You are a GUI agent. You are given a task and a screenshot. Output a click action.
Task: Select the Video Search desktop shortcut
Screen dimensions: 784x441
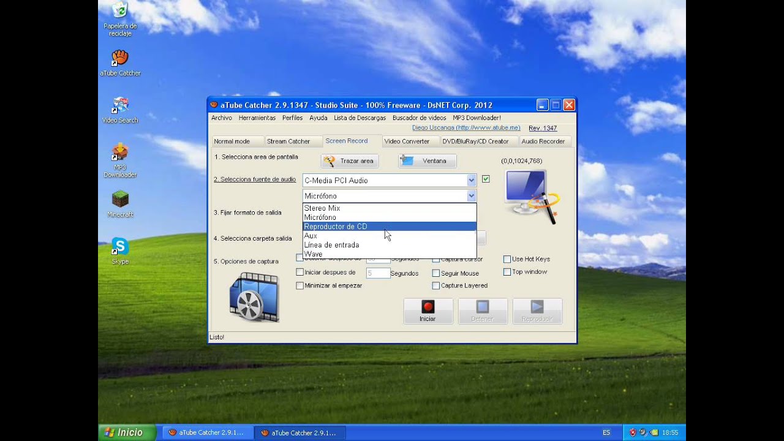pyautogui.click(x=120, y=110)
